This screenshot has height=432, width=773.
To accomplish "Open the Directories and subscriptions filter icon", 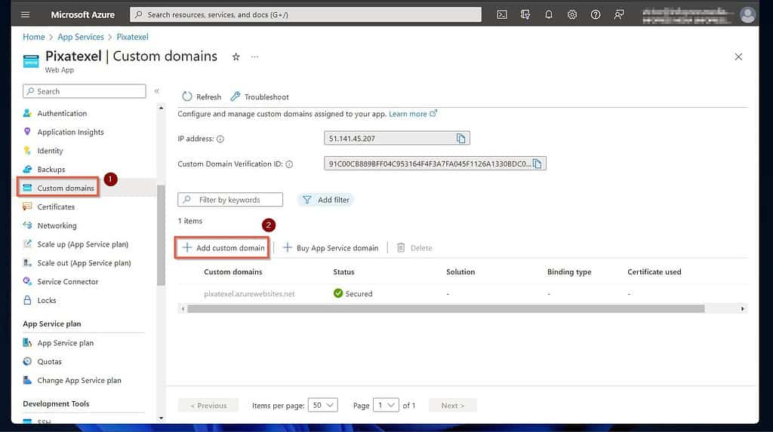I will [x=525, y=15].
